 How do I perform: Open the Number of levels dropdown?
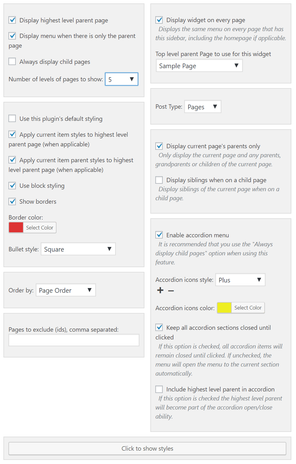[121, 79]
